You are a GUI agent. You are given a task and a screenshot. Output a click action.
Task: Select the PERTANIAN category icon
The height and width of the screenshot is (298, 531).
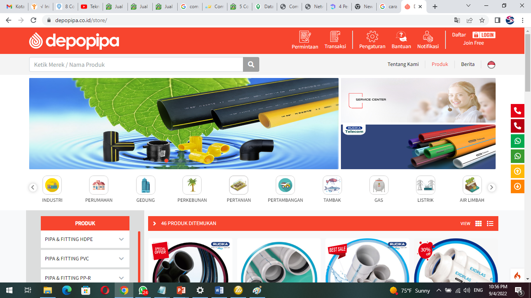pos(239,185)
